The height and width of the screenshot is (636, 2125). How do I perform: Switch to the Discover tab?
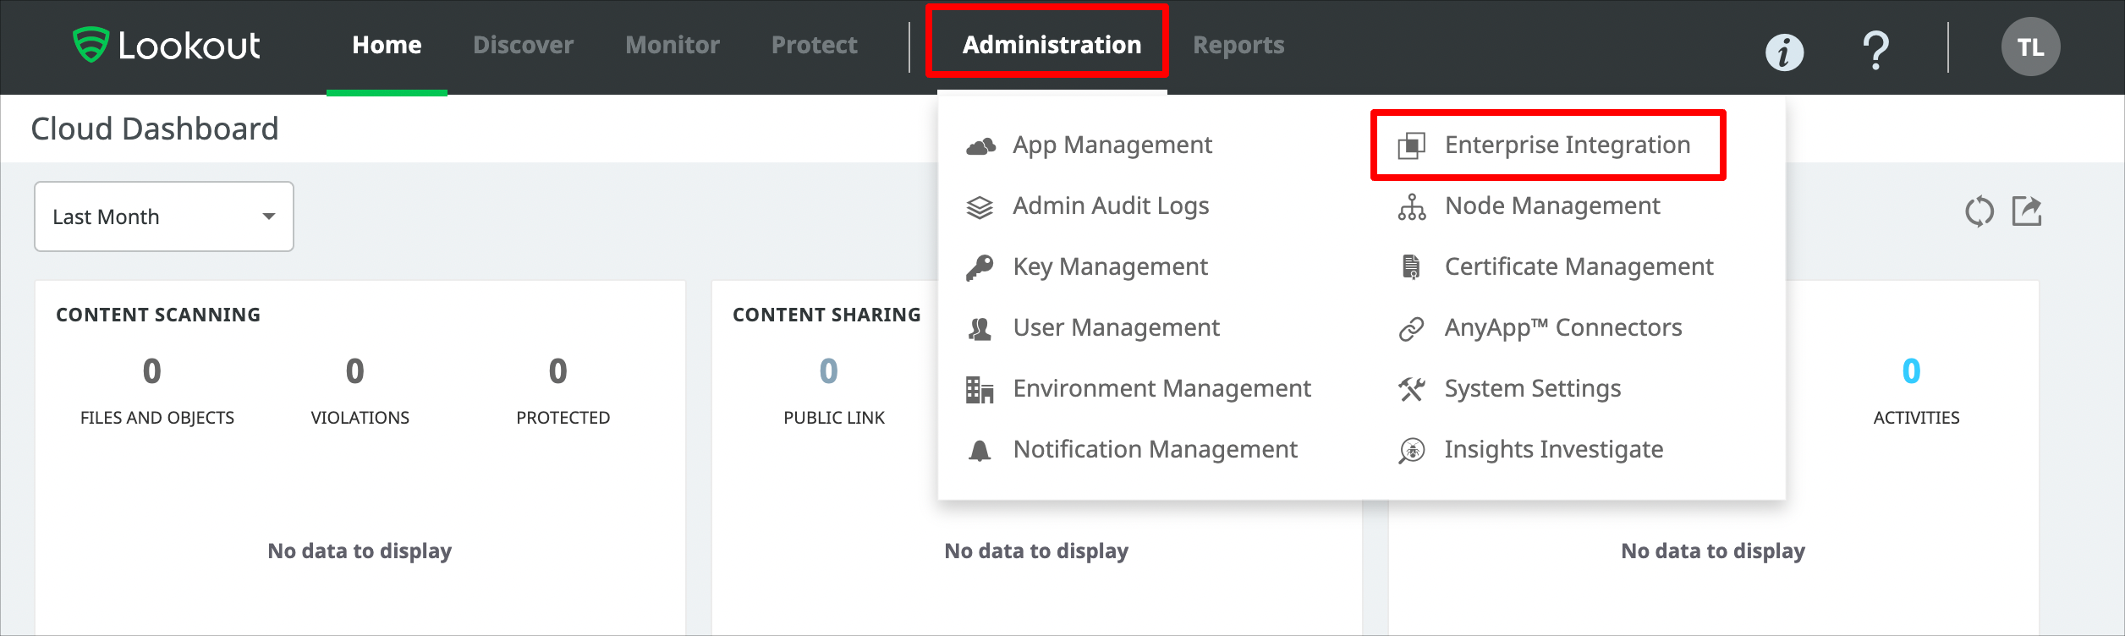click(x=523, y=45)
